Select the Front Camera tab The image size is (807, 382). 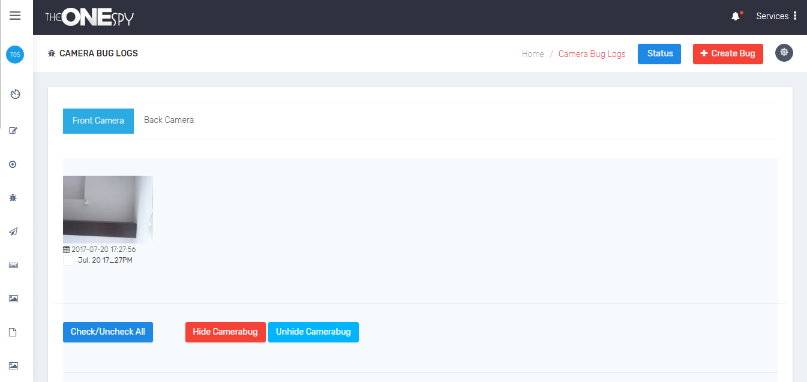click(98, 121)
